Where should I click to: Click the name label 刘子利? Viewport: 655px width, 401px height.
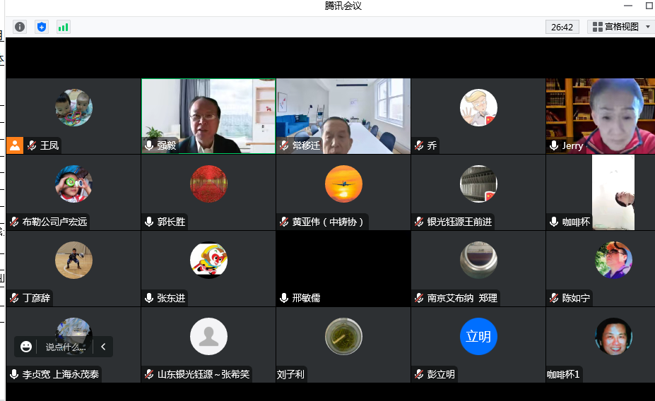[290, 374]
